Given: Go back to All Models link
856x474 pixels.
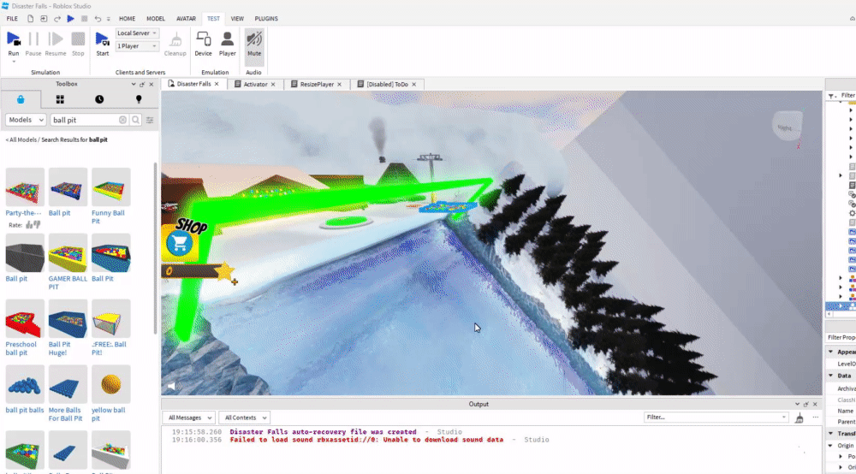Looking at the screenshot, I should [21, 139].
